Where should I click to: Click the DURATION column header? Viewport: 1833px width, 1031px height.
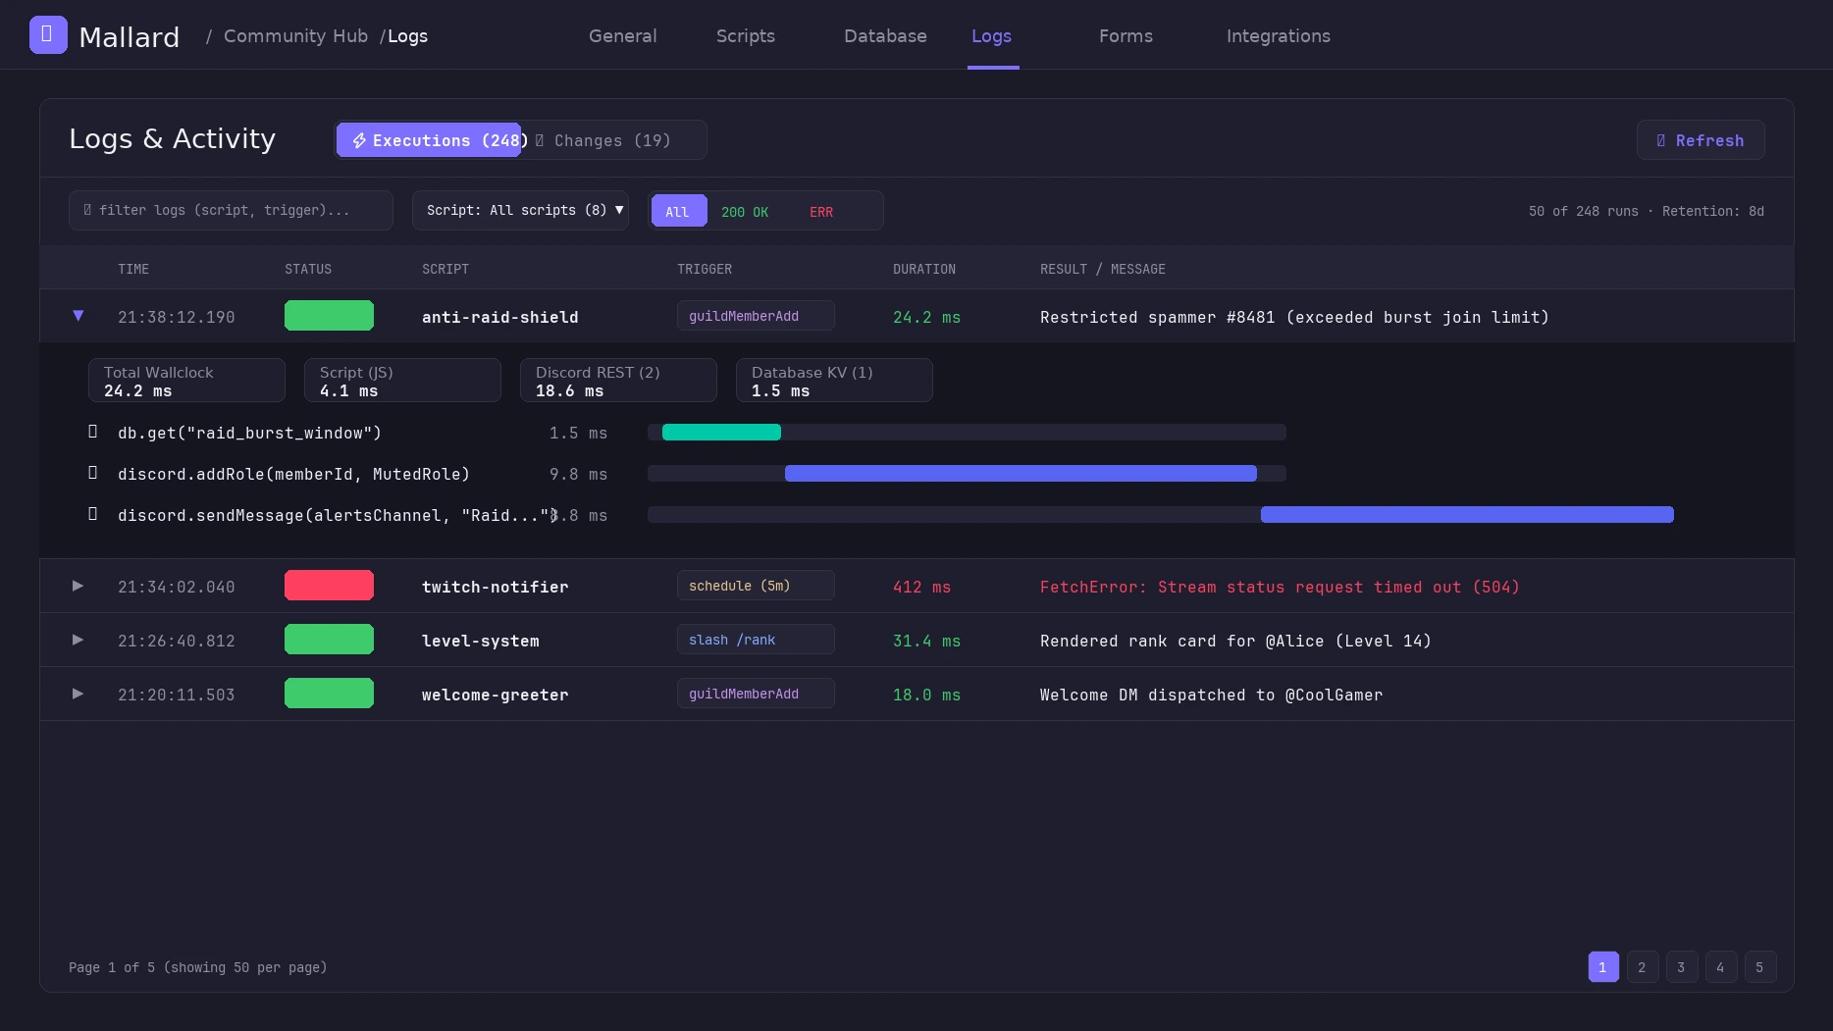coord(923,269)
